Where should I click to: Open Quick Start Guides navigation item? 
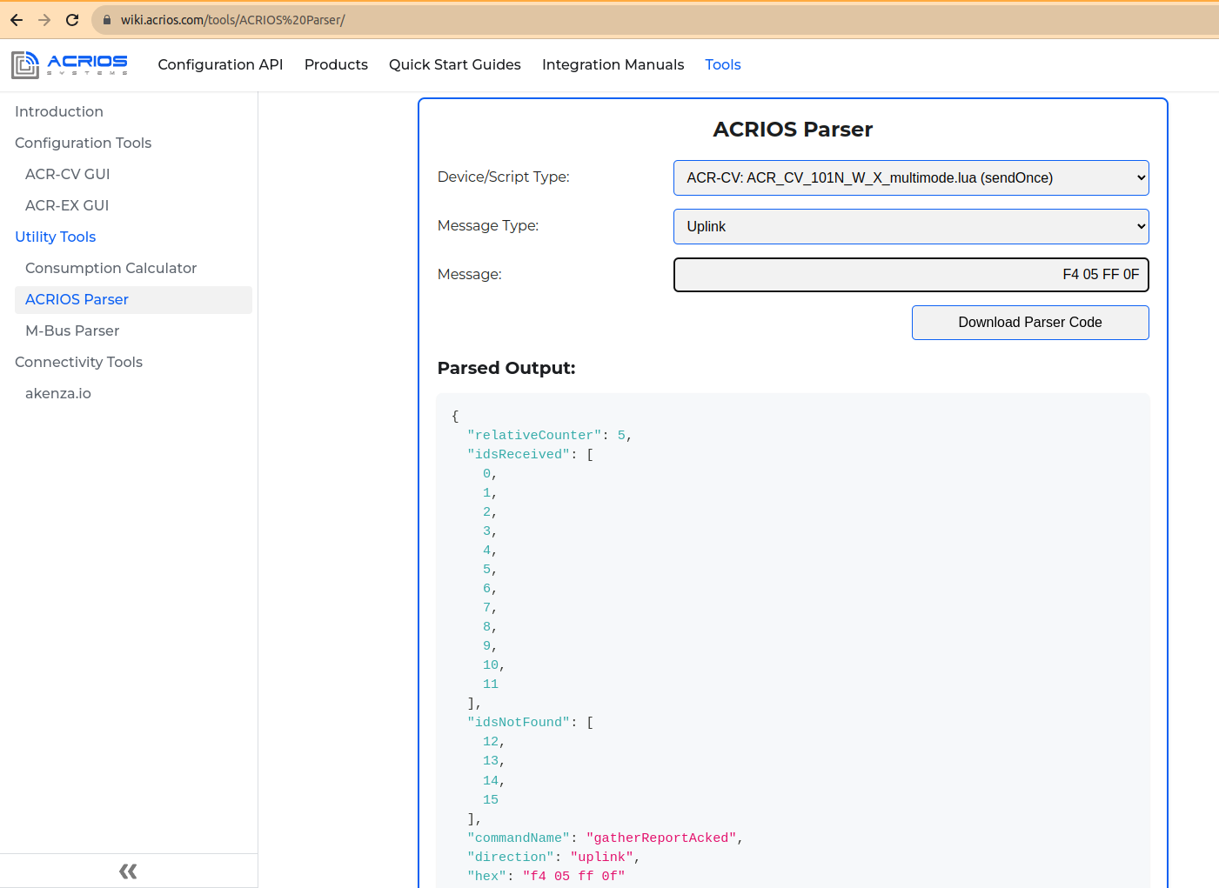point(454,64)
